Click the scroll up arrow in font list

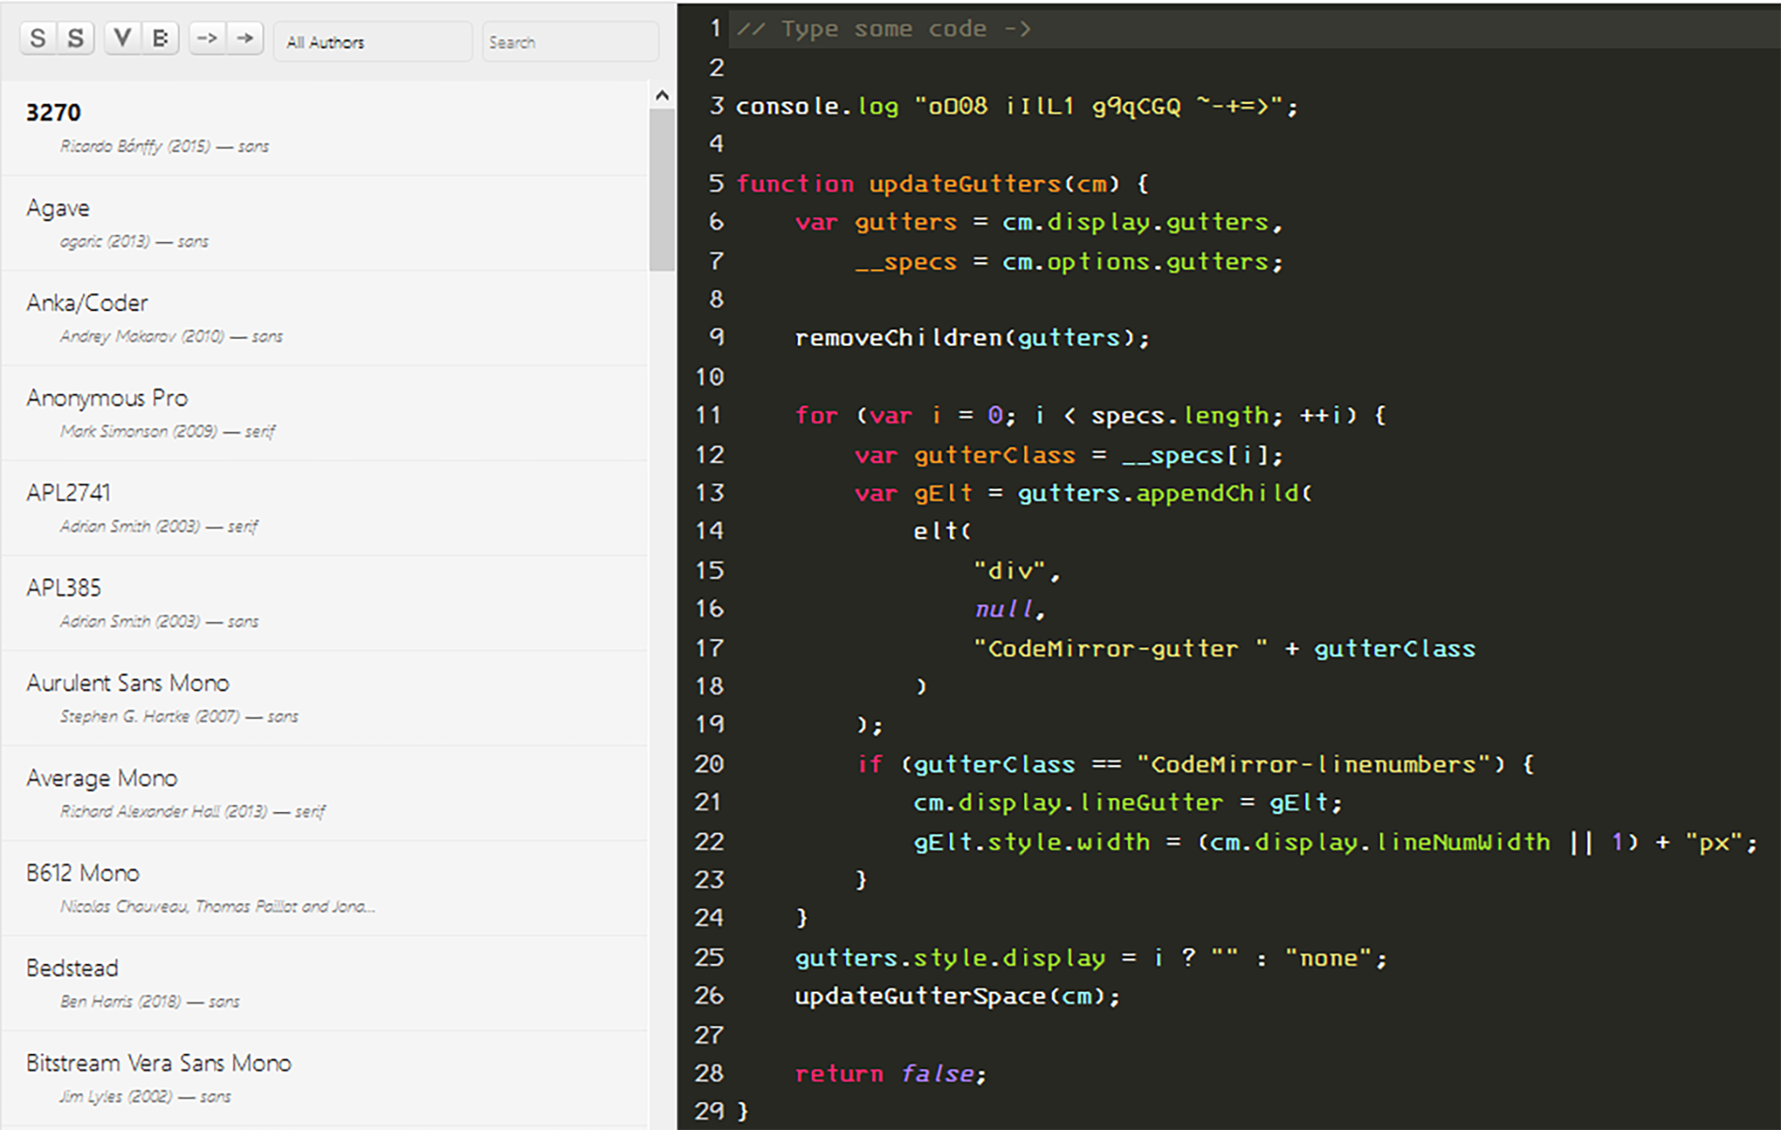662,96
